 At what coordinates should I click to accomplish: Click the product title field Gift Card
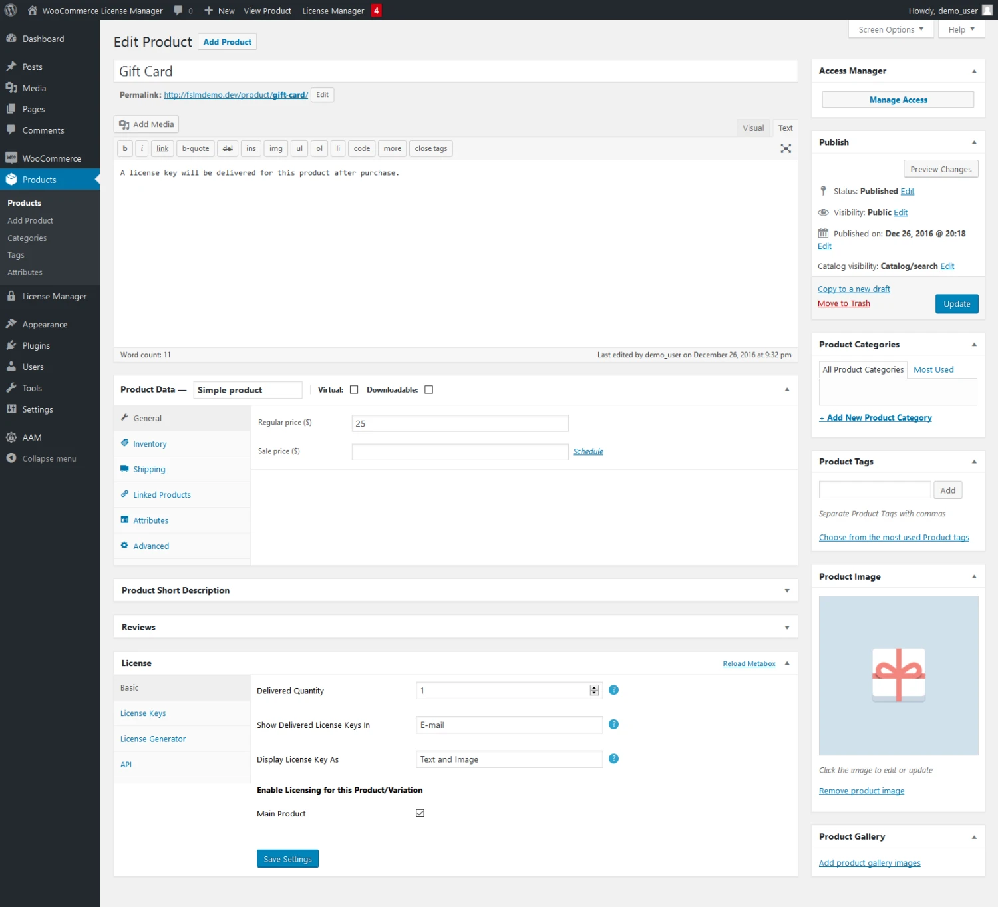456,71
